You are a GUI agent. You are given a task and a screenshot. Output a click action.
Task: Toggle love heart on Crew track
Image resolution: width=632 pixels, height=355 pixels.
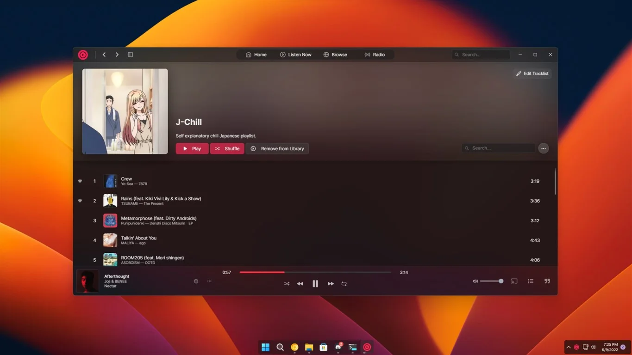tap(80, 181)
